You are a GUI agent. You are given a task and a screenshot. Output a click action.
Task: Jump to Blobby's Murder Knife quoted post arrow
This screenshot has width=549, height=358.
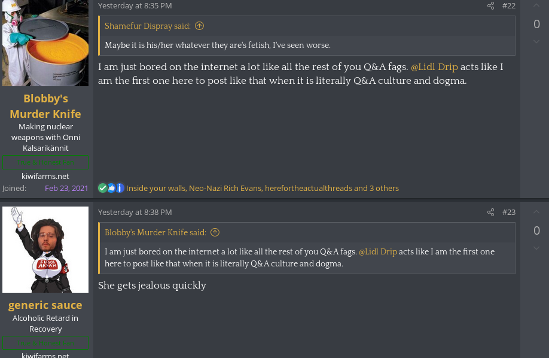tap(215, 232)
